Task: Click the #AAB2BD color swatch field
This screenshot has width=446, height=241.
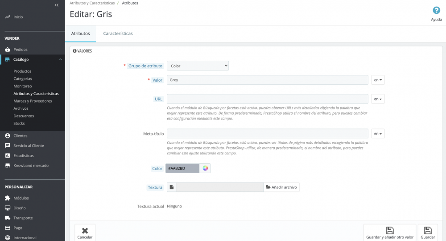Action: click(182, 168)
